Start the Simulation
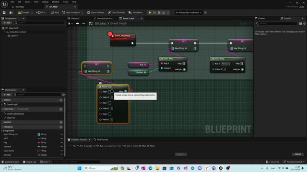307x172 pixels. point(135,12)
